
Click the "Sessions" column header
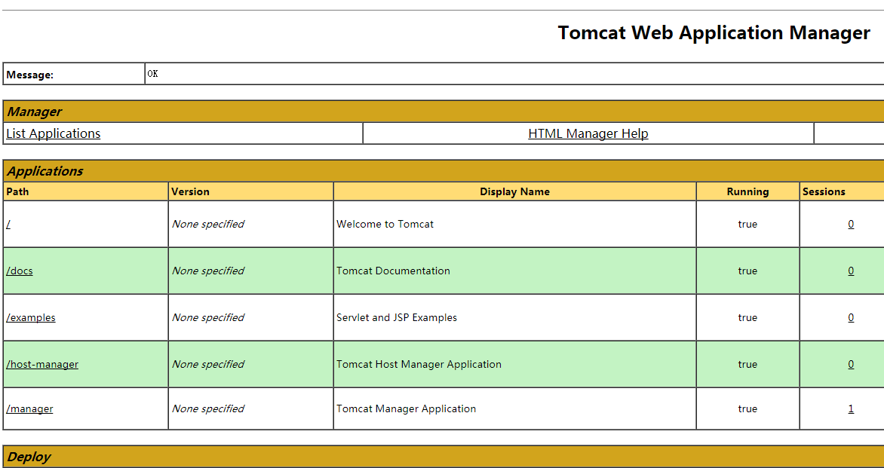[824, 191]
